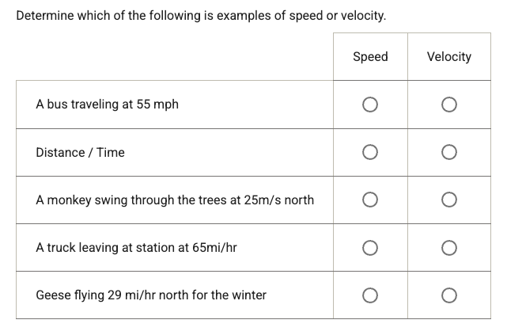Pick Speed for the truck leaving station
The image size is (507, 335).
tap(370, 247)
